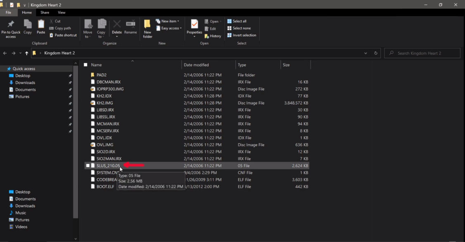Expand the address bar history dropdown

365,53
